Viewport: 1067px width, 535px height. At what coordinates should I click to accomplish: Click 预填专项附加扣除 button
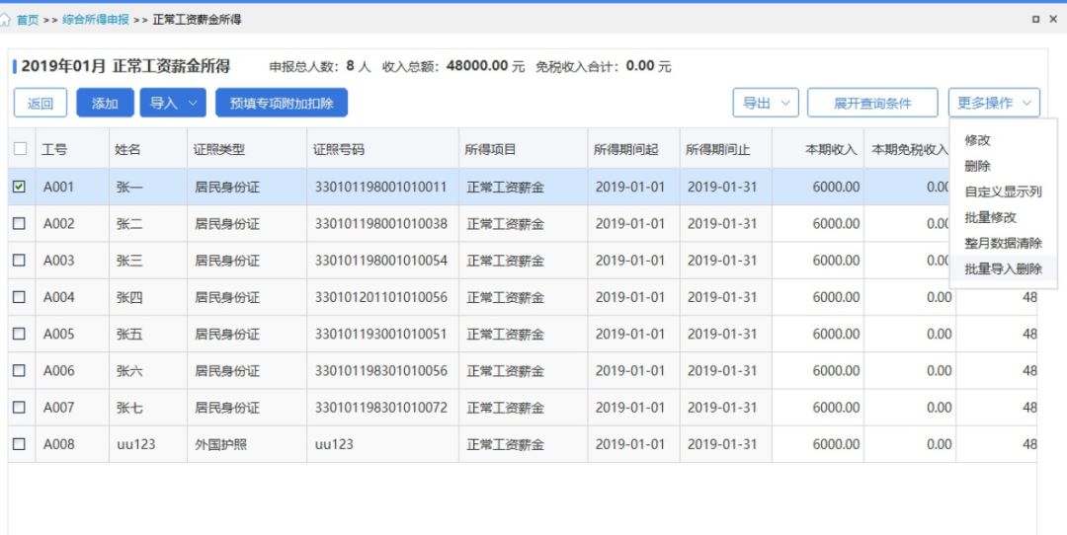(282, 103)
